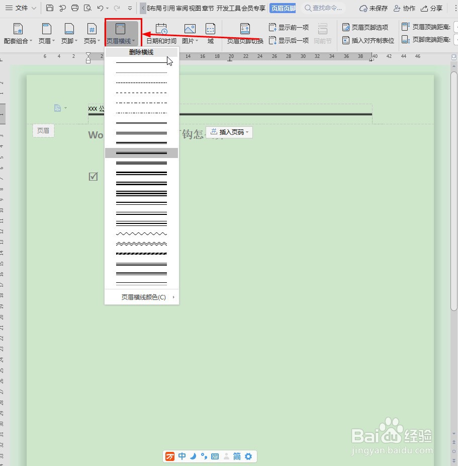Click the print icon in quick access bar
This screenshot has height=466, width=458.
[x=75, y=8]
